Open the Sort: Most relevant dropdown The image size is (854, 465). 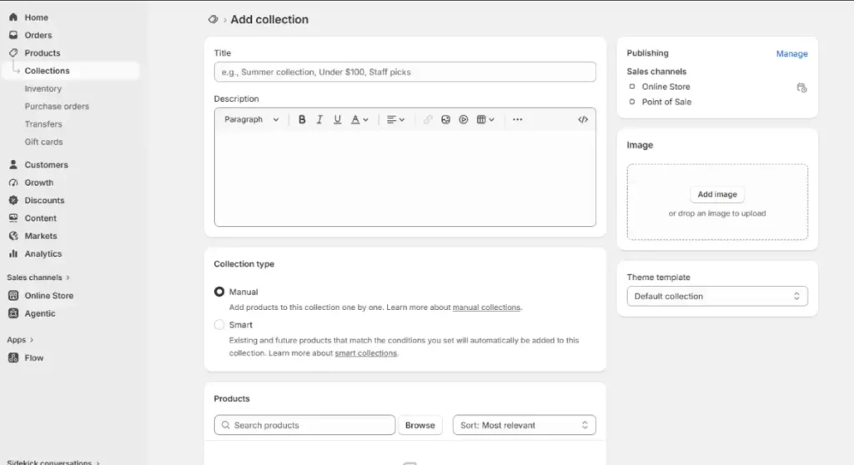(x=524, y=425)
